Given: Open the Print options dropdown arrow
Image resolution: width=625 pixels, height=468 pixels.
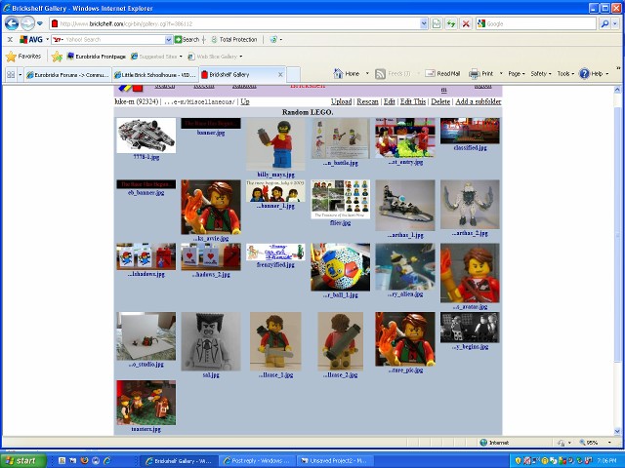Looking at the screenshot, I should tap(501, 74).
